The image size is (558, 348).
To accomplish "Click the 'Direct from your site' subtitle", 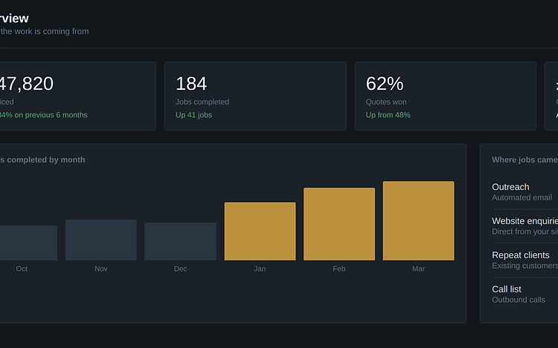I will click(x=525, y=232).
